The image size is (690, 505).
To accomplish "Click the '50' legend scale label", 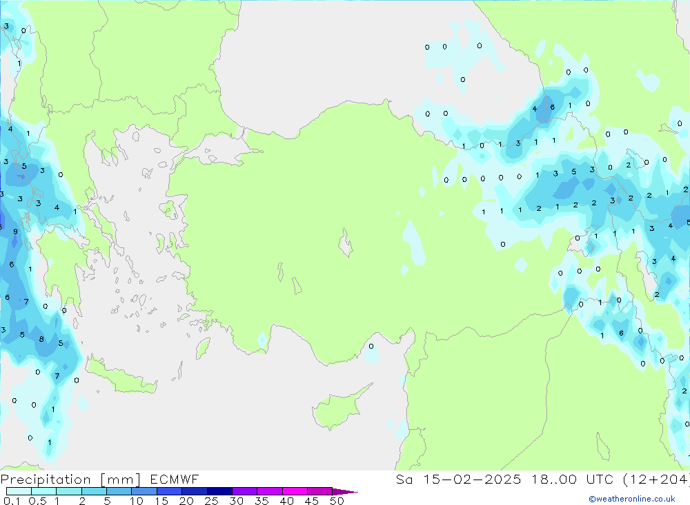I will coord(337,501).
